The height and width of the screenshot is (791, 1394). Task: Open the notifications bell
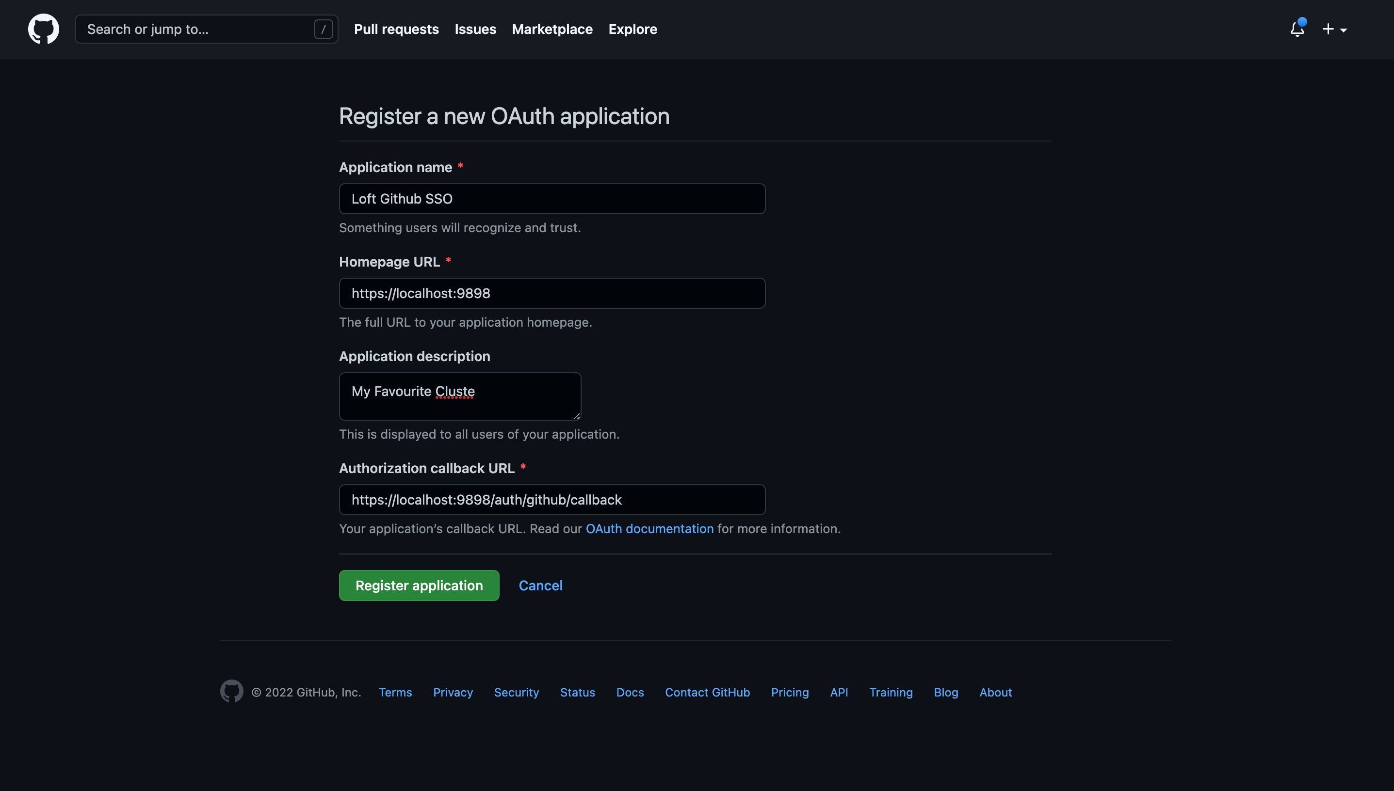click(1297, 31)
